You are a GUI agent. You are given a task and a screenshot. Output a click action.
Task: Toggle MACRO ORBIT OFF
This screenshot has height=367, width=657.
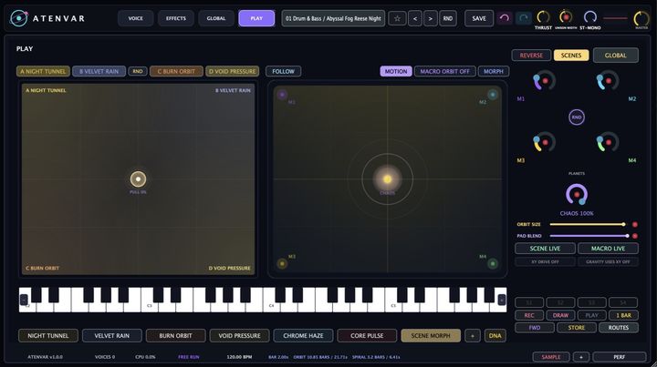click(x=445, y=71)
